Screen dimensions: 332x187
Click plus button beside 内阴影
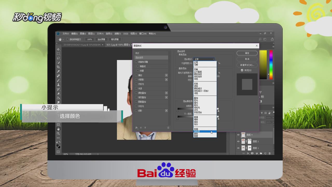(x=166, y=79)
